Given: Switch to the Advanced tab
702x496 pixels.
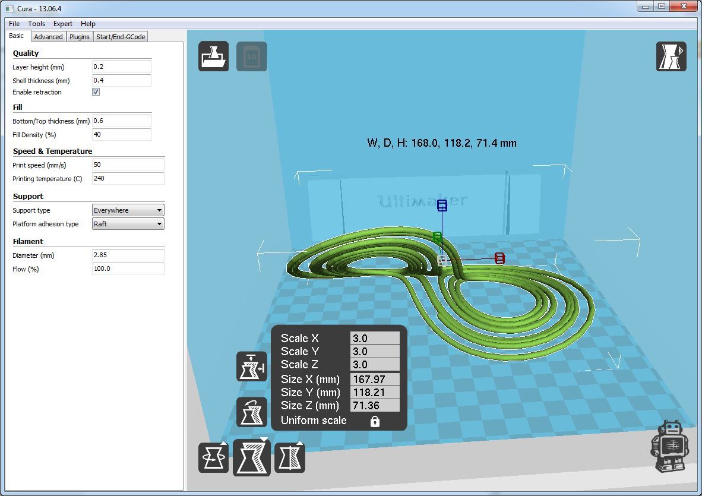Looking at the screenshot, I should pos(48,37).
